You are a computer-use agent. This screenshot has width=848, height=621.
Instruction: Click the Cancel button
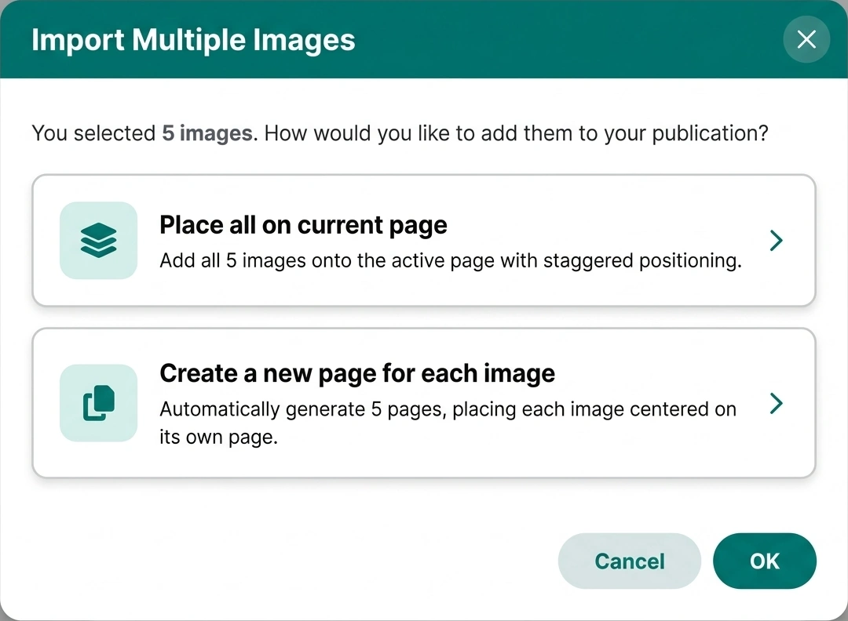tap(630, 561)
